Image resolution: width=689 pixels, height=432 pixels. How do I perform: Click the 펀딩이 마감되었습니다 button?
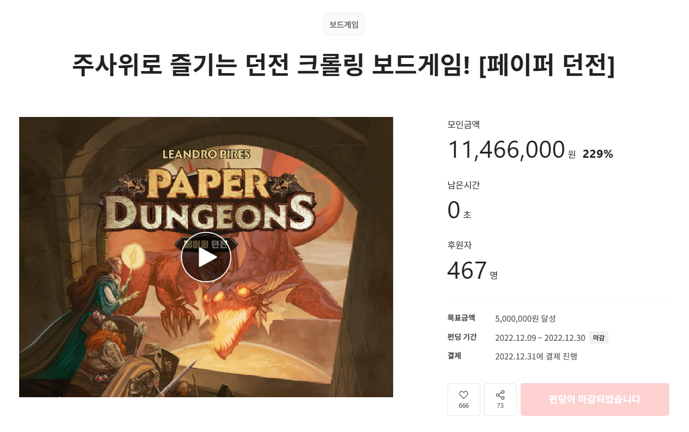595,399
